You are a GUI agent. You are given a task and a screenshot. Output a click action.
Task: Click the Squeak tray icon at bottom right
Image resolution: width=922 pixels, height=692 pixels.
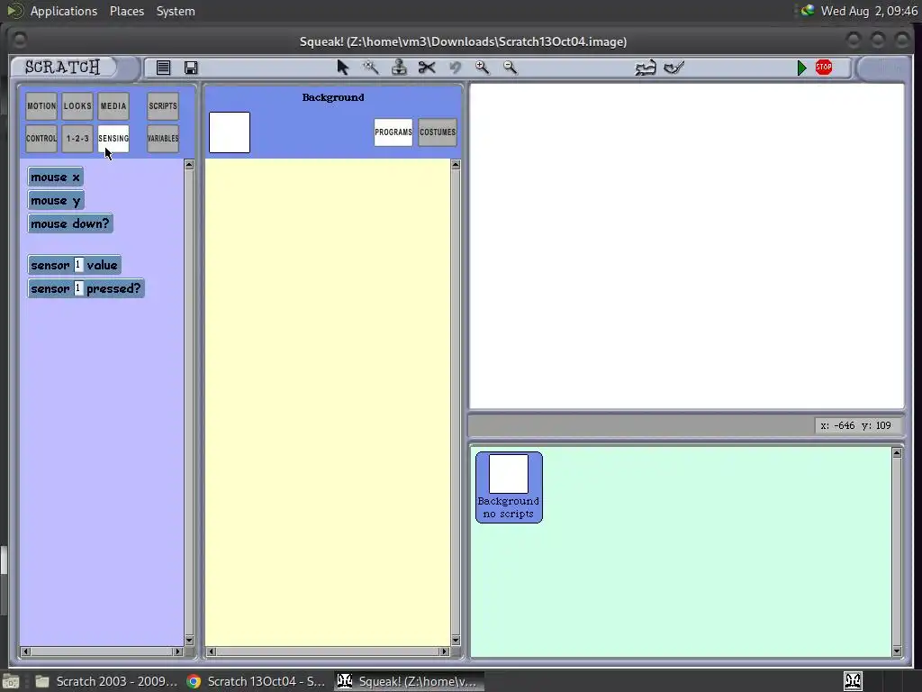point(853,681)
